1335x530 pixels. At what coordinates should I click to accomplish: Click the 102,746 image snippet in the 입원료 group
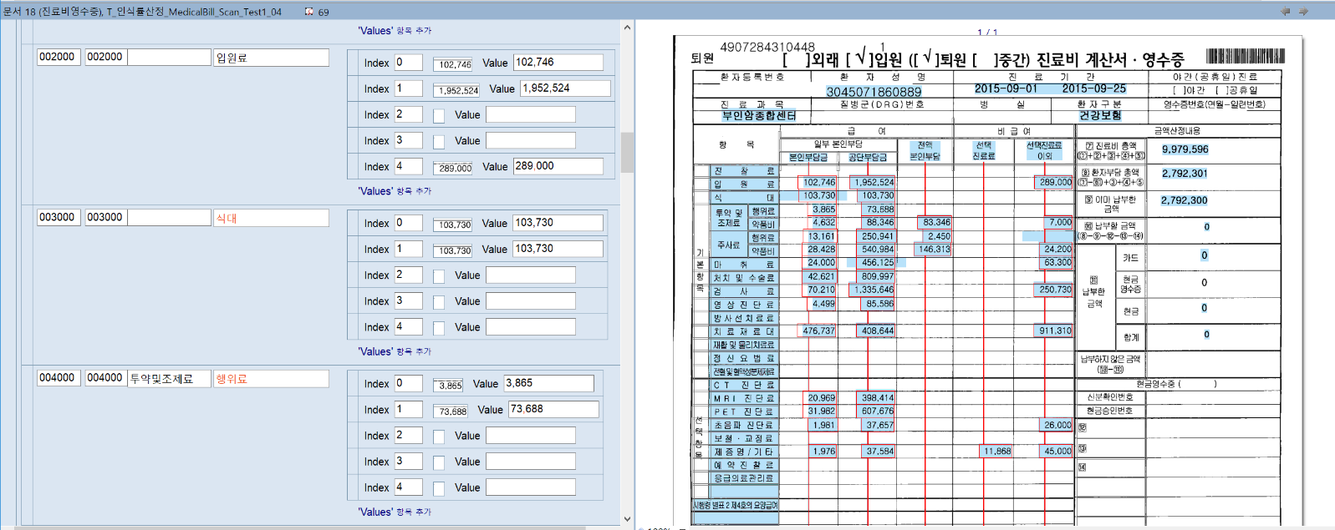453,64
